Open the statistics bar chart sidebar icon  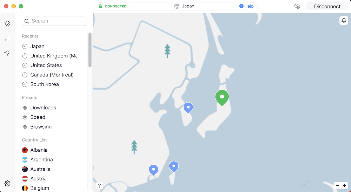click(x=7, y=38)
